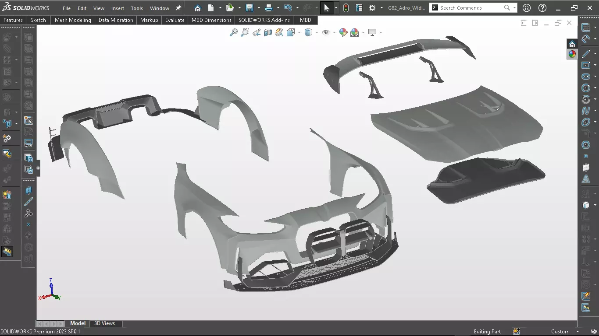
Task: Create a new document with New icon
Action: tap(211, 8)
